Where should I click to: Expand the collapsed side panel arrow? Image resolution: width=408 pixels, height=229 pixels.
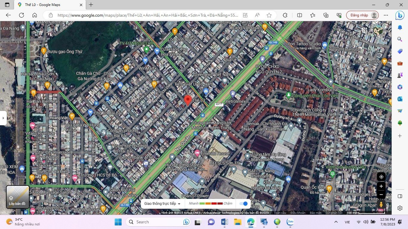(3, 118)
